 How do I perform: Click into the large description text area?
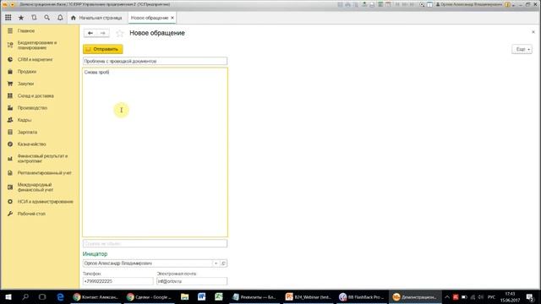pos(155,152)
